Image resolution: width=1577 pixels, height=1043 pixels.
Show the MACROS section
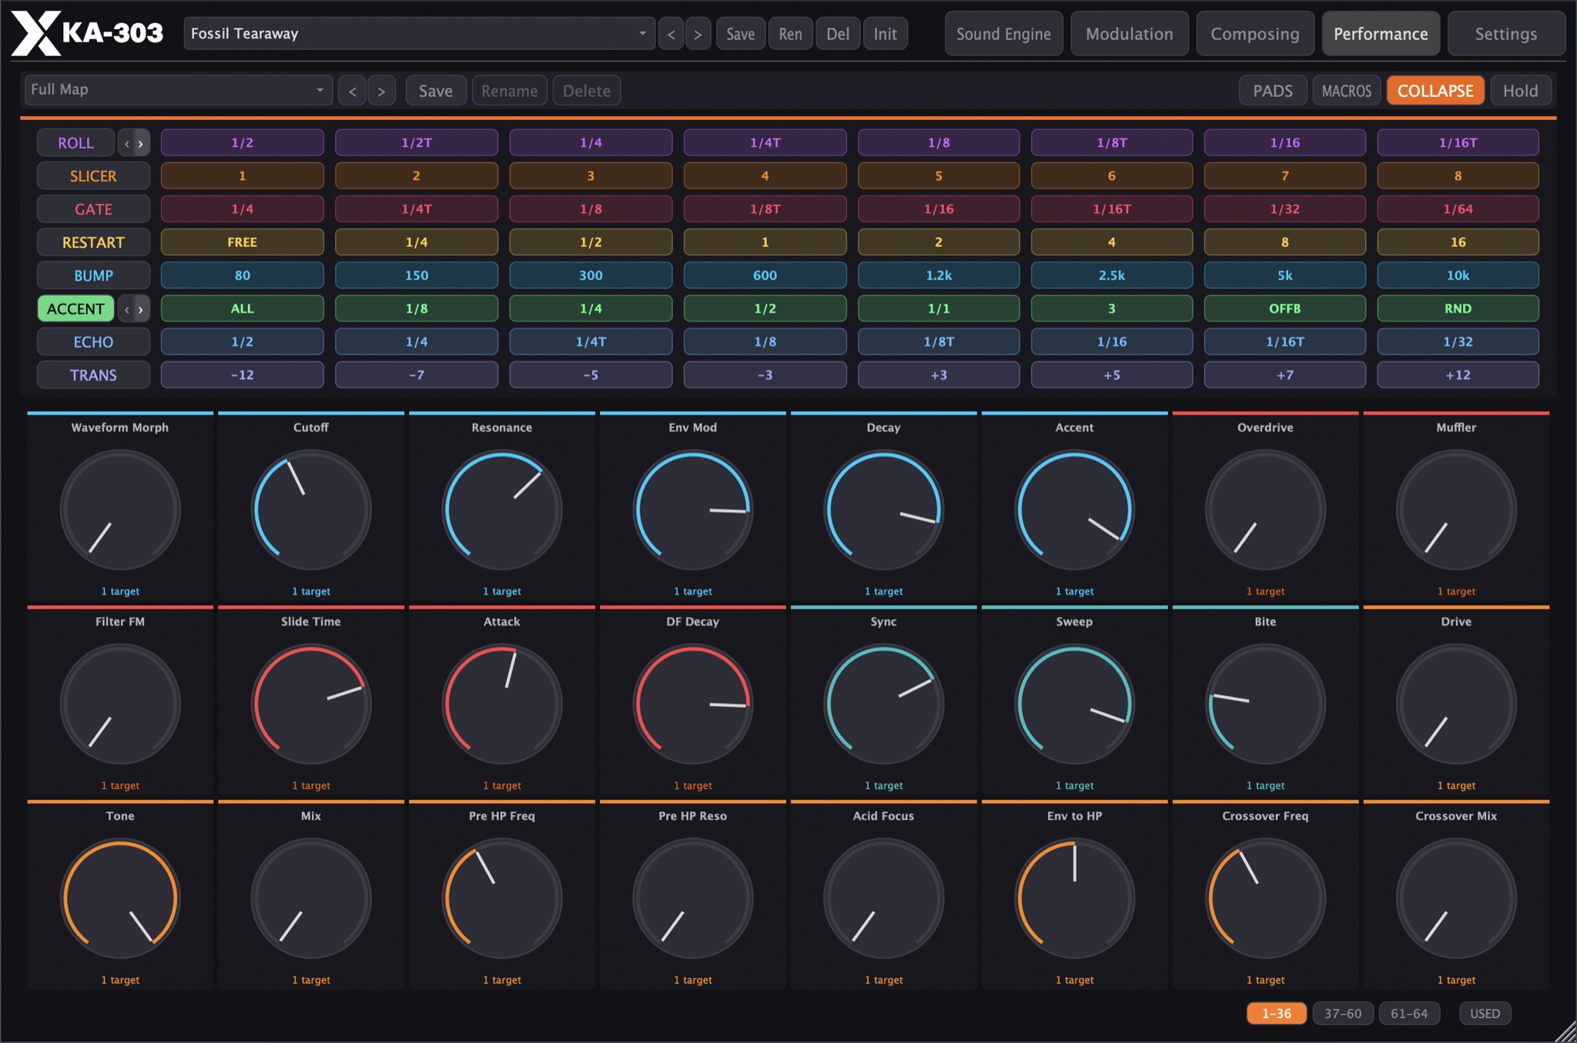click(1346, 91)
